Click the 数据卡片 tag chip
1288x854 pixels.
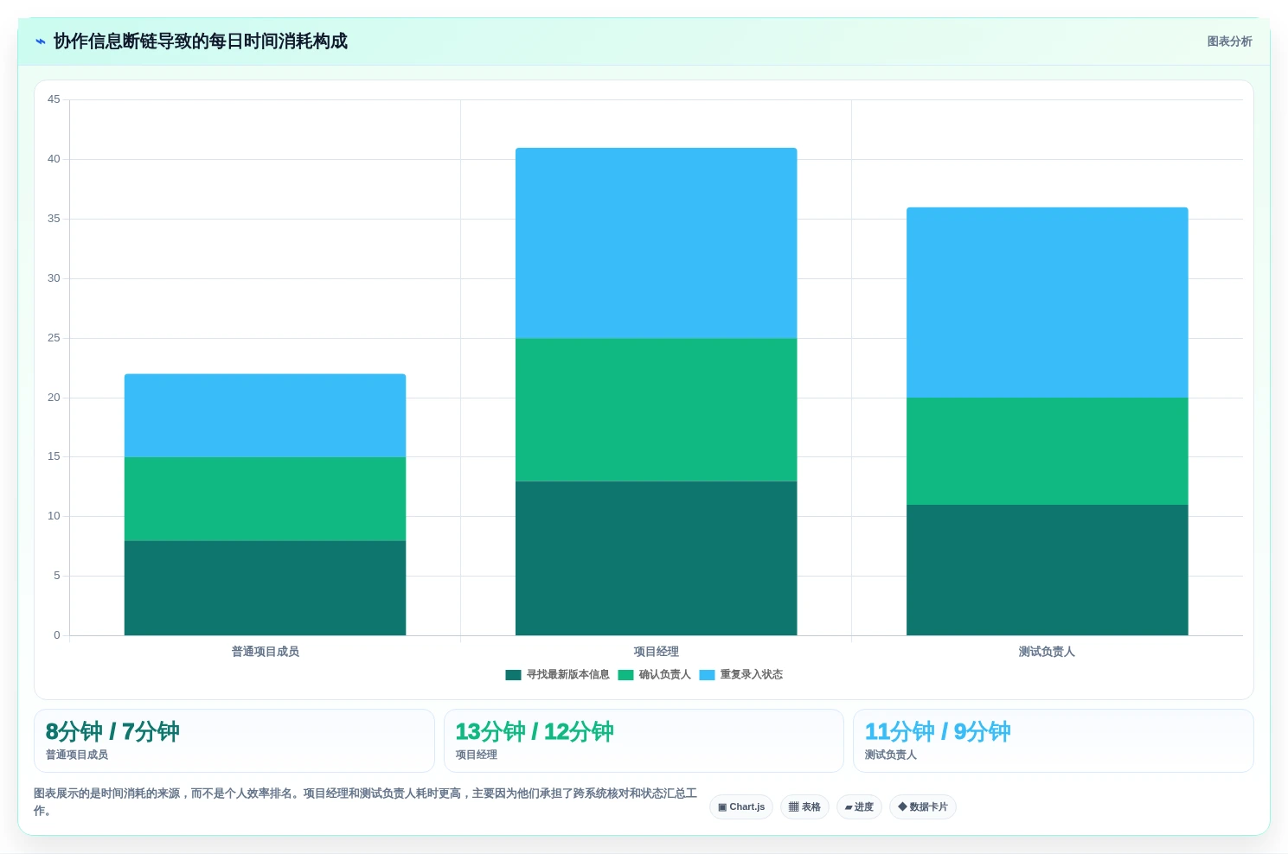click(x=922, y=807)
